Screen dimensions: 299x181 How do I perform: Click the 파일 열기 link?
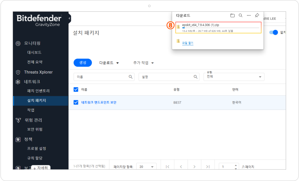point(188,43)
